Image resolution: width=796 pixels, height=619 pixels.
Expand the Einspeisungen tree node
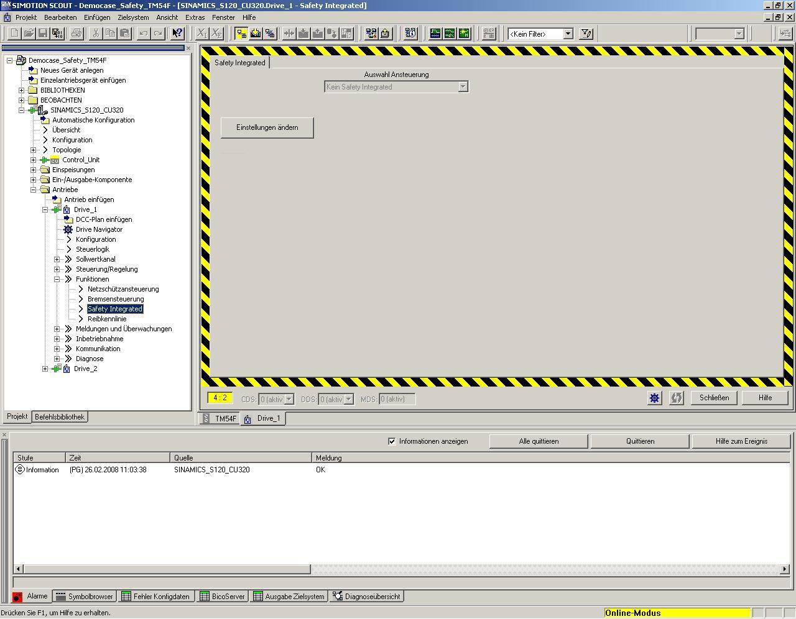[x=34, y=170]
